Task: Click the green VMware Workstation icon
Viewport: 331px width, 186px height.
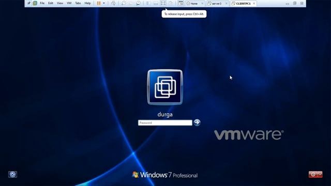Action: click(35, 3)
